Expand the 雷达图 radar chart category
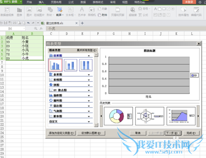 (x=89, y=106)
